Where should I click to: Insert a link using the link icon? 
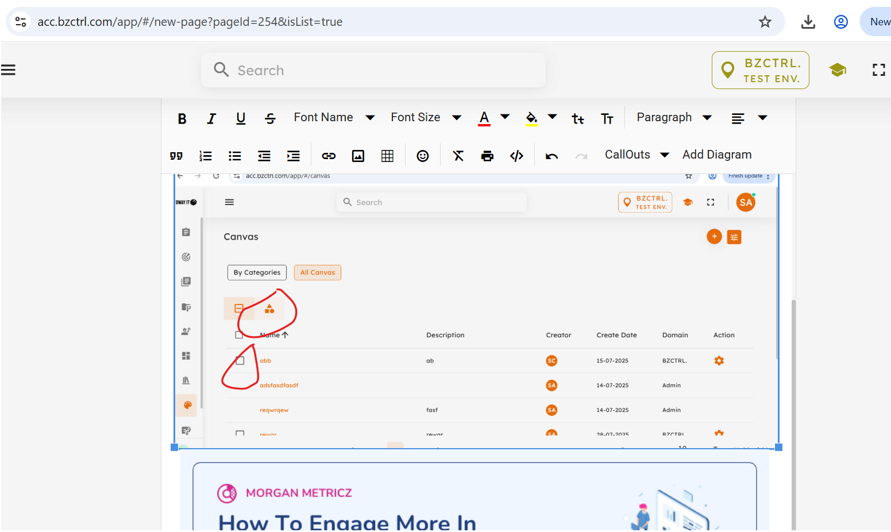(329, 156)
